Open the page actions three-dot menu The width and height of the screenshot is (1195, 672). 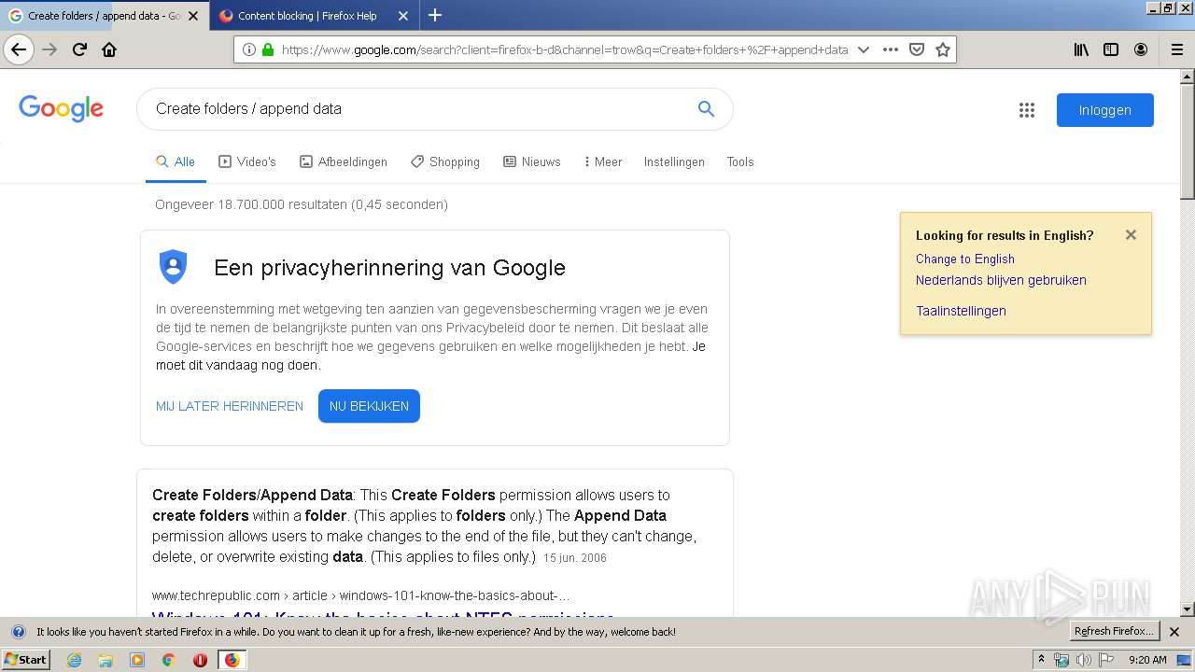point(891,49)
